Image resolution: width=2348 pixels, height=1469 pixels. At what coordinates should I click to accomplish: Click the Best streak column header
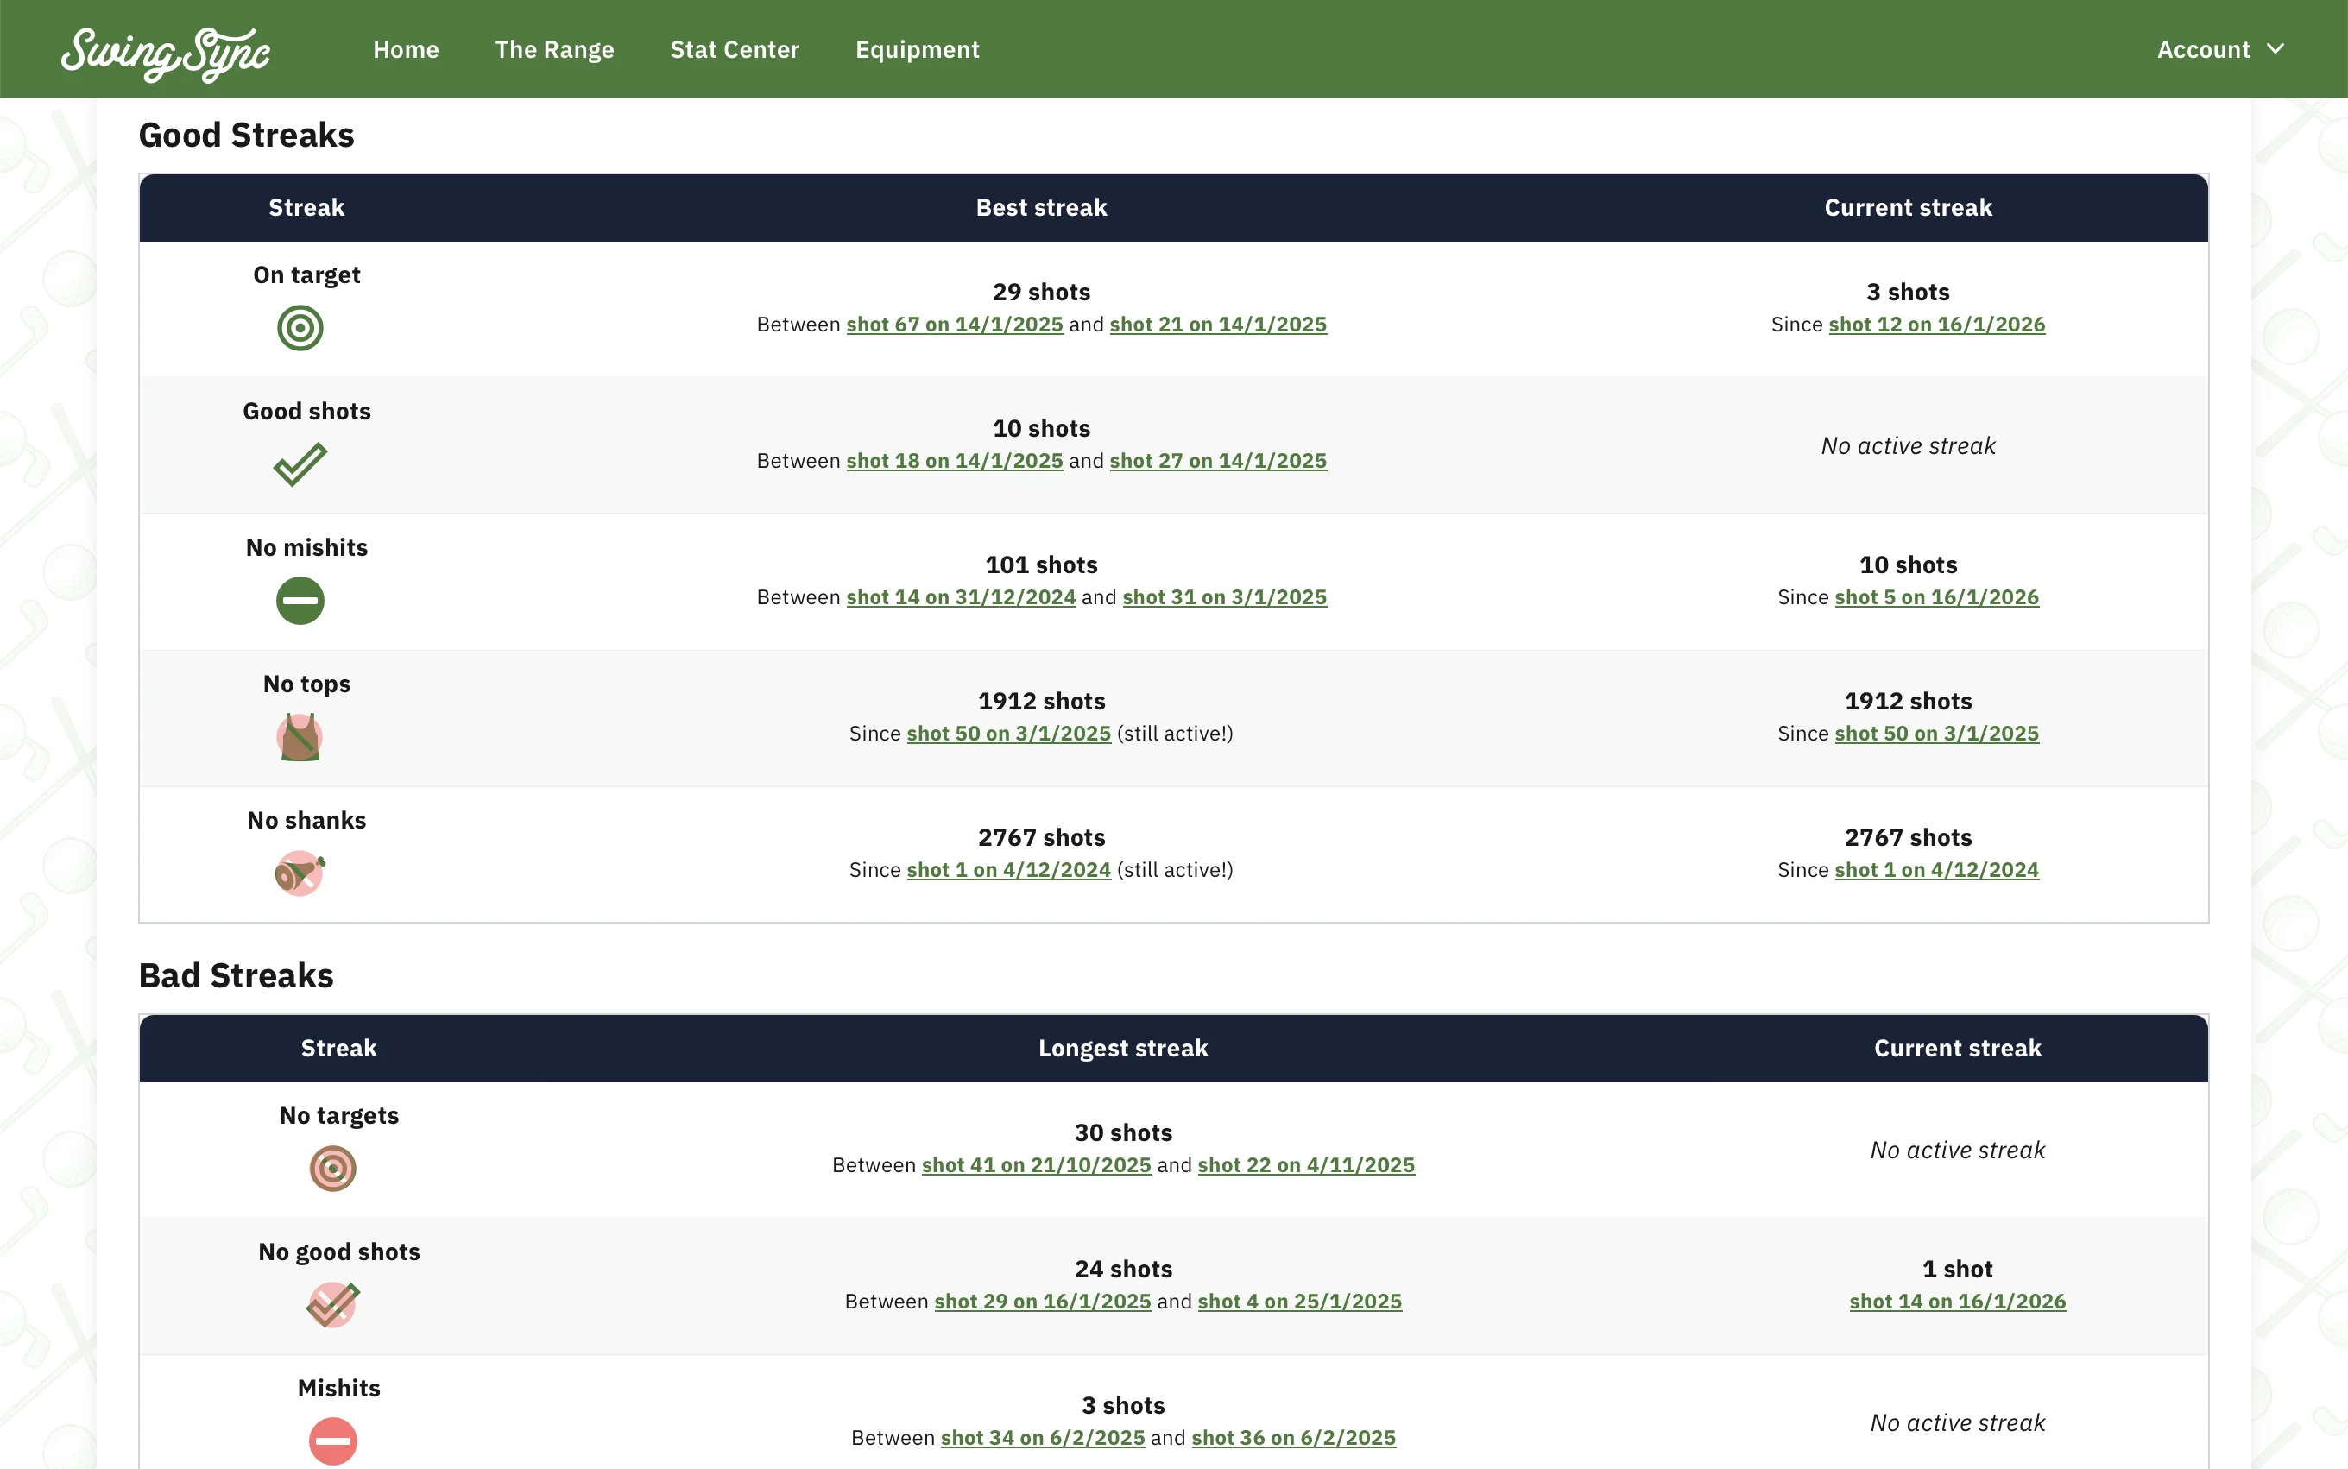[x=1040, y=208]
